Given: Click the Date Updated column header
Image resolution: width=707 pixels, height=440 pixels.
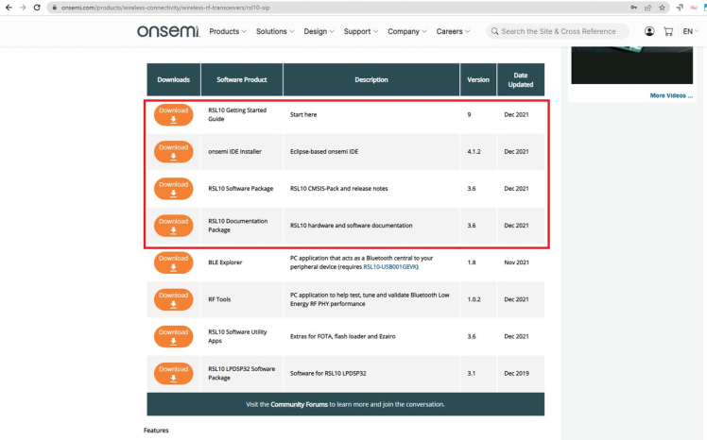Looking at the screenshot, I should point(521,79).
